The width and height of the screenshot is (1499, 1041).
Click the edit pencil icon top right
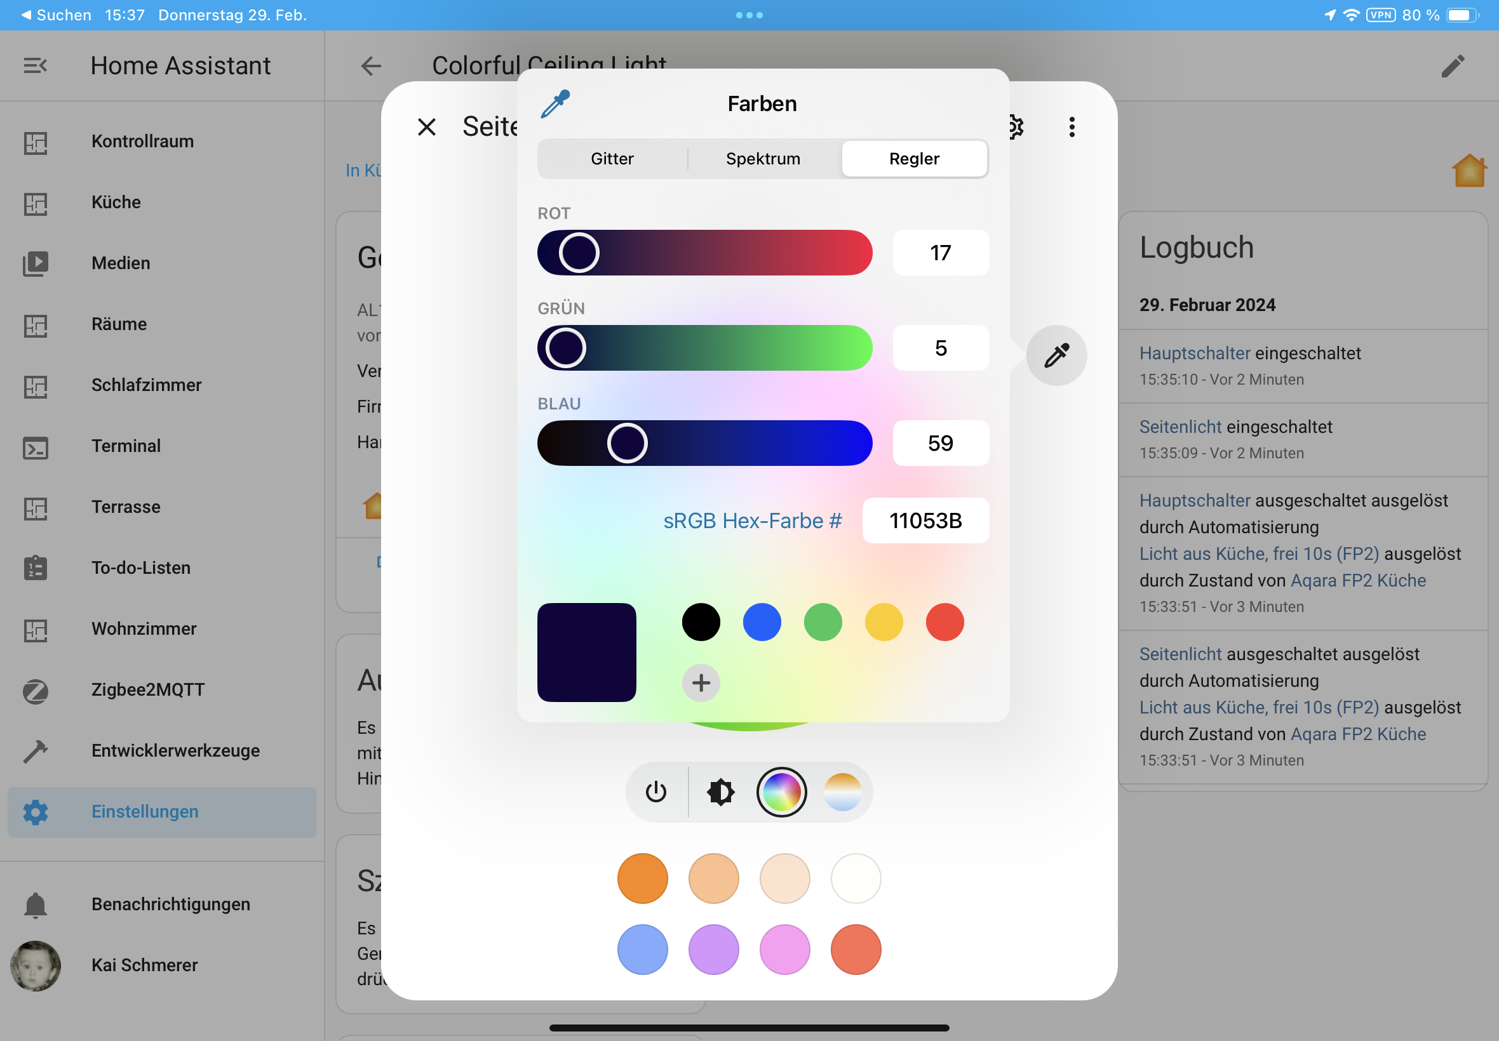tap(1452, 65)
